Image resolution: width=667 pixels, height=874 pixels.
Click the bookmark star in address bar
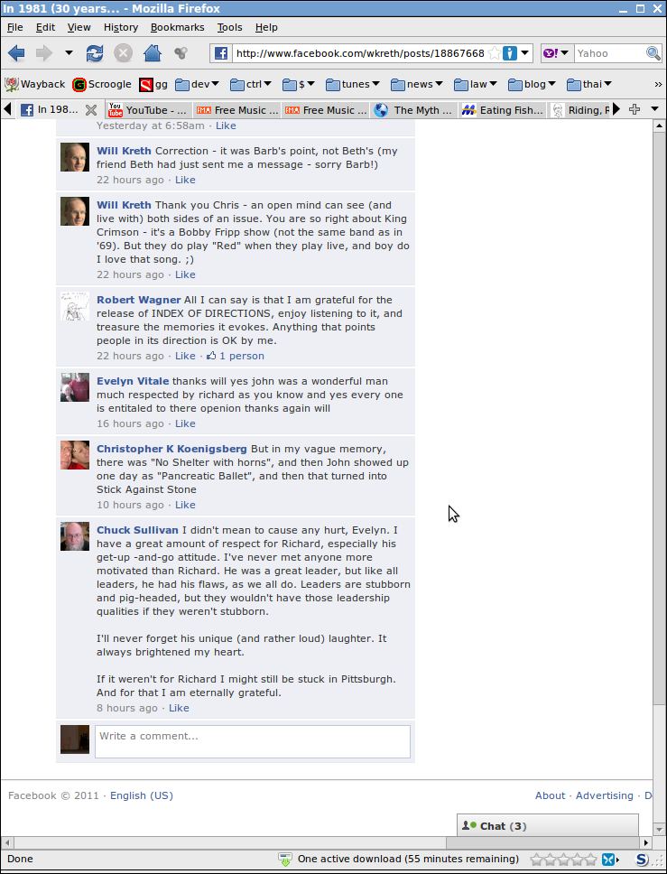pyautogui.click(x=494, y=53)
